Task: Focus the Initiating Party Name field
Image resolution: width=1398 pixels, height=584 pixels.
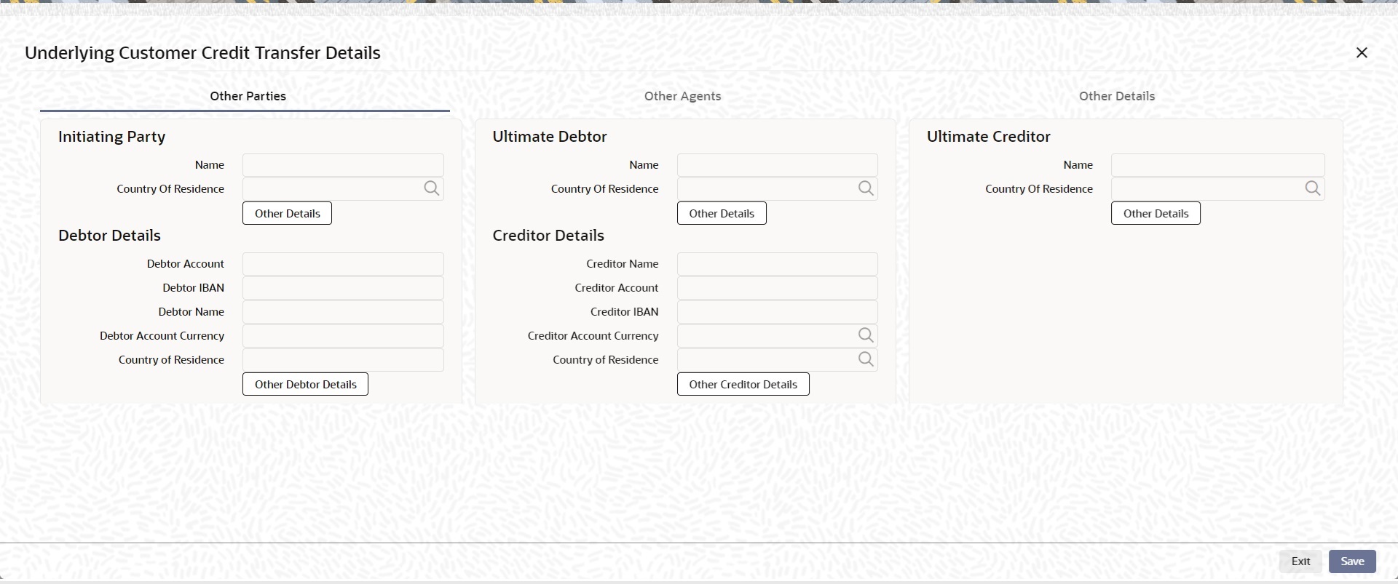Action: pos(343,165)
